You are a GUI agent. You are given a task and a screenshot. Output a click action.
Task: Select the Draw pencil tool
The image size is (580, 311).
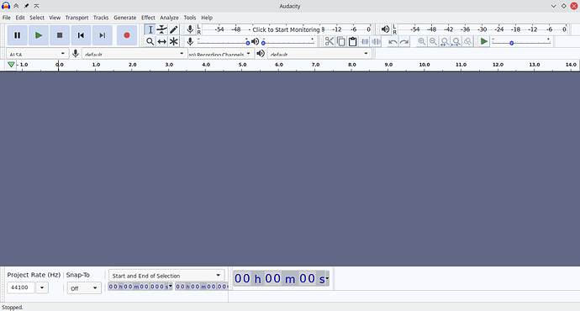tap(173, 29)
